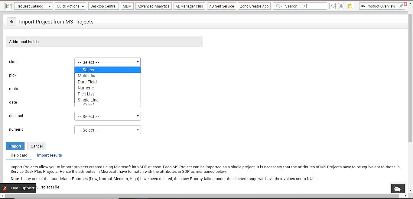
Task: Open the clock reminders icon
Action: coord(332,6)
